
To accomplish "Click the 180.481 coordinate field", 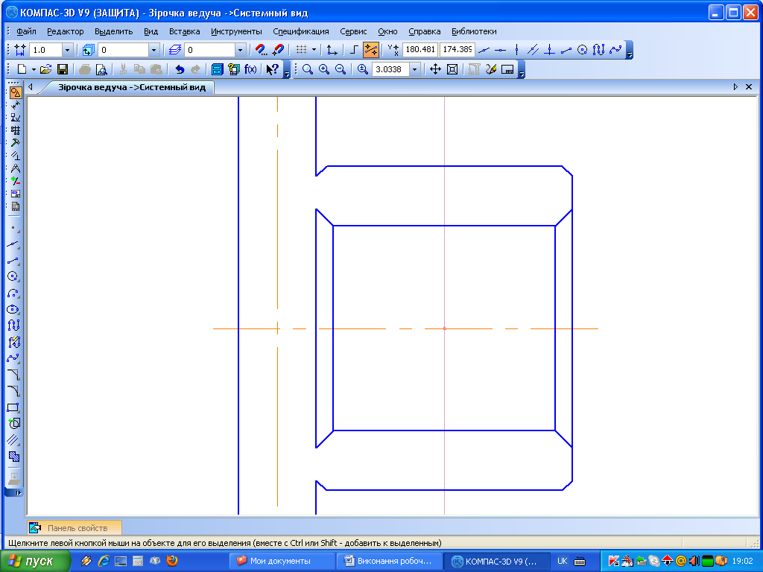I will point(420,50).
